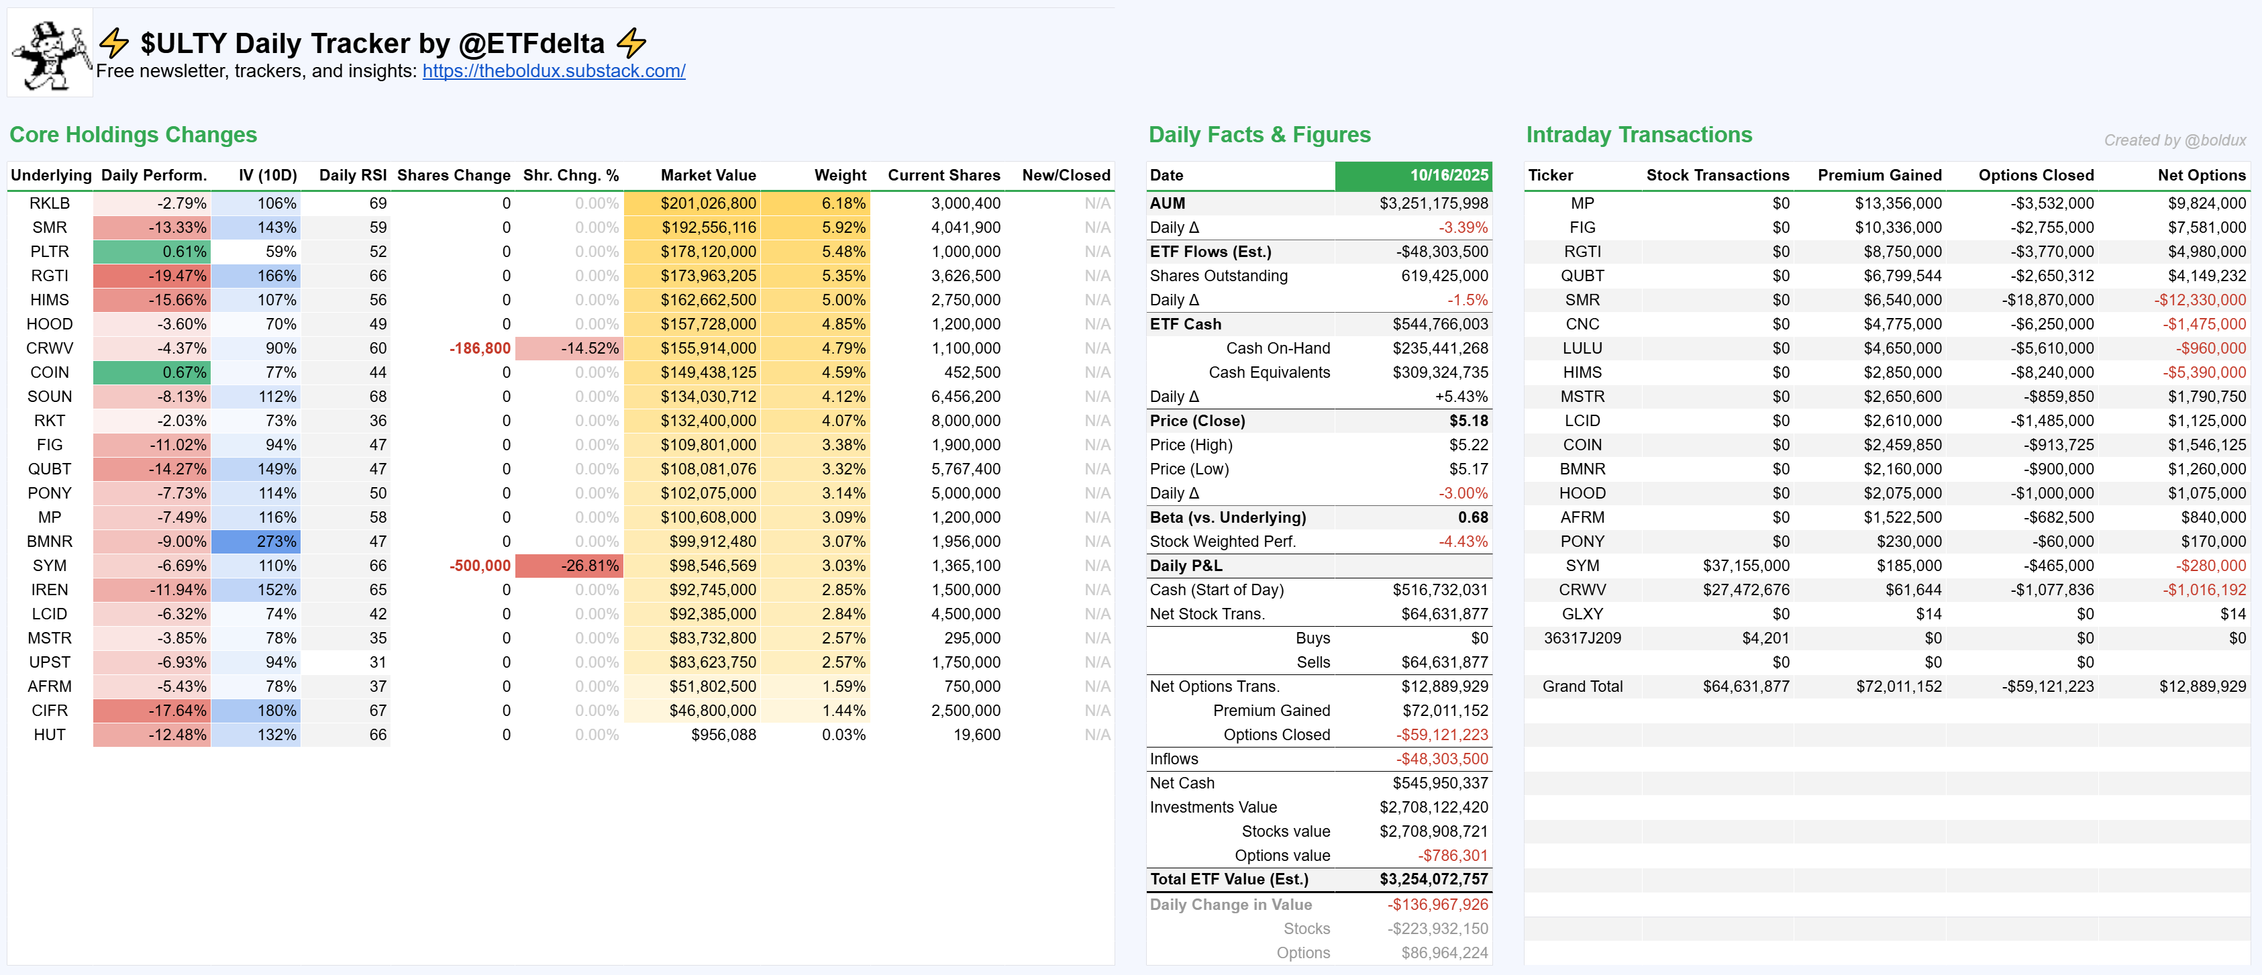This screenshot has height=975, width=2262.
Task: Click the Market Value column header
Action: 707,174
